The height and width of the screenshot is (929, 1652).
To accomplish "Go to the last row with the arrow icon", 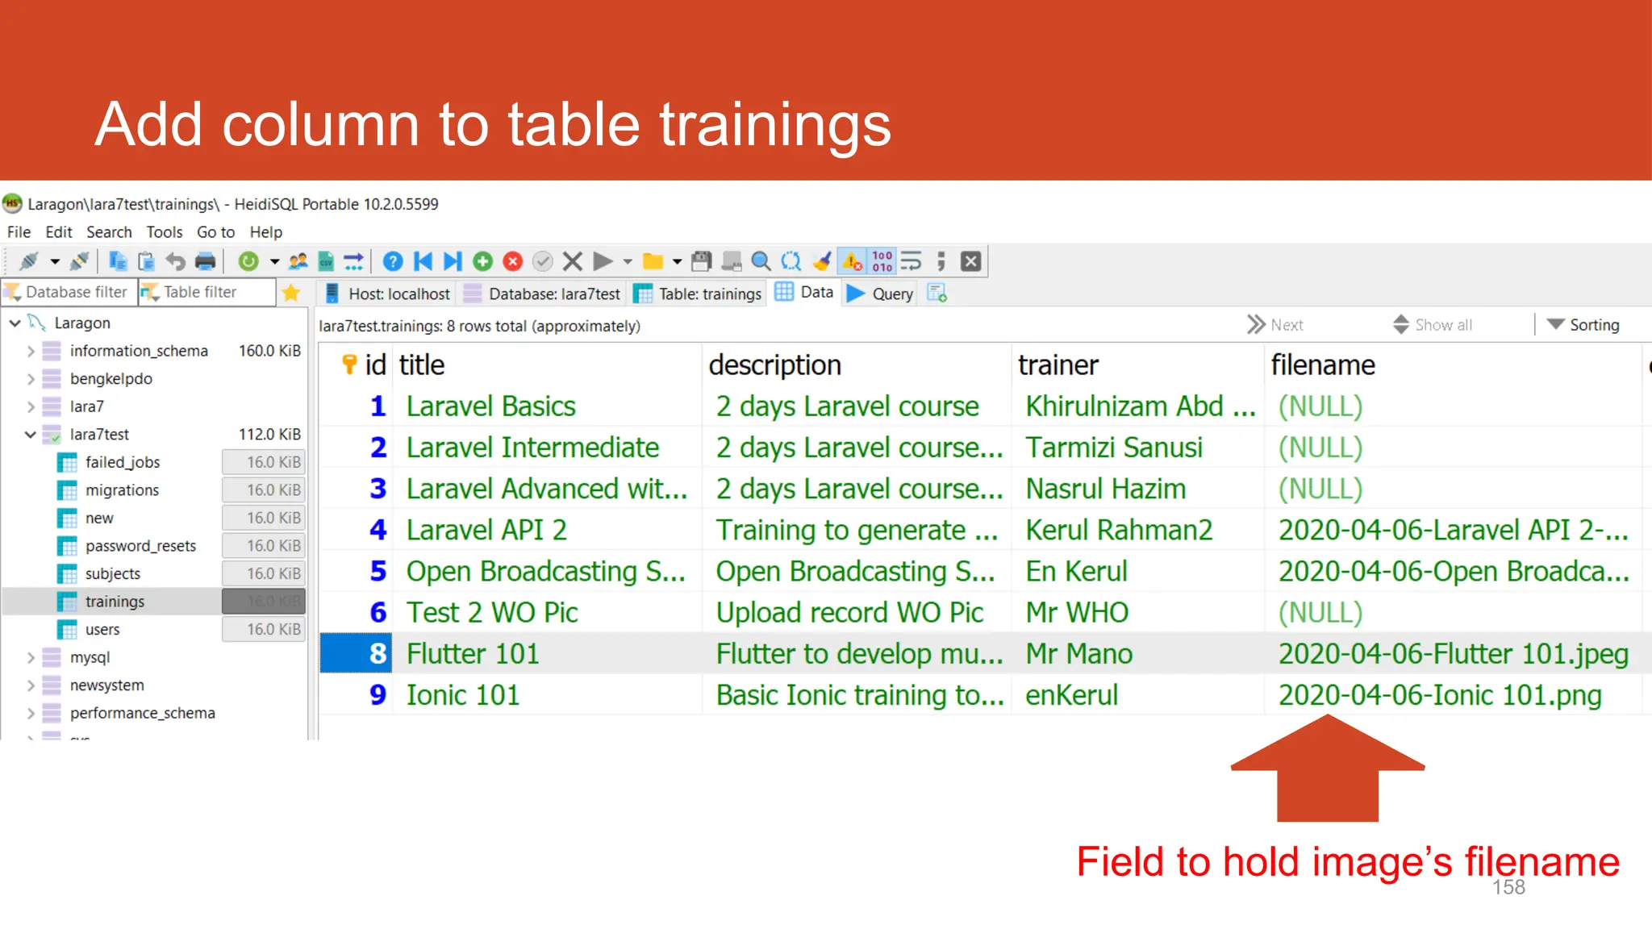I will coord(453,261).
